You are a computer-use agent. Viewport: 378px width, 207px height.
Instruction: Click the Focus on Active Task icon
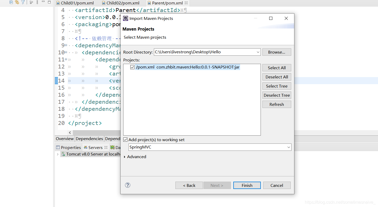point(31,2)
